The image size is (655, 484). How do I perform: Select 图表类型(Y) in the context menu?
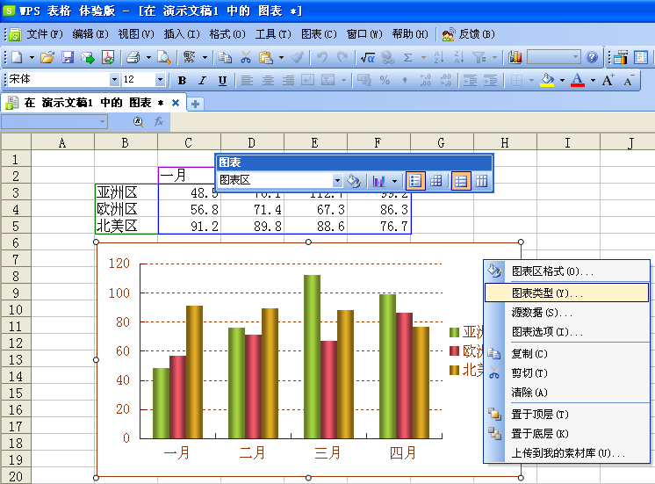click(x=566, y=293)
